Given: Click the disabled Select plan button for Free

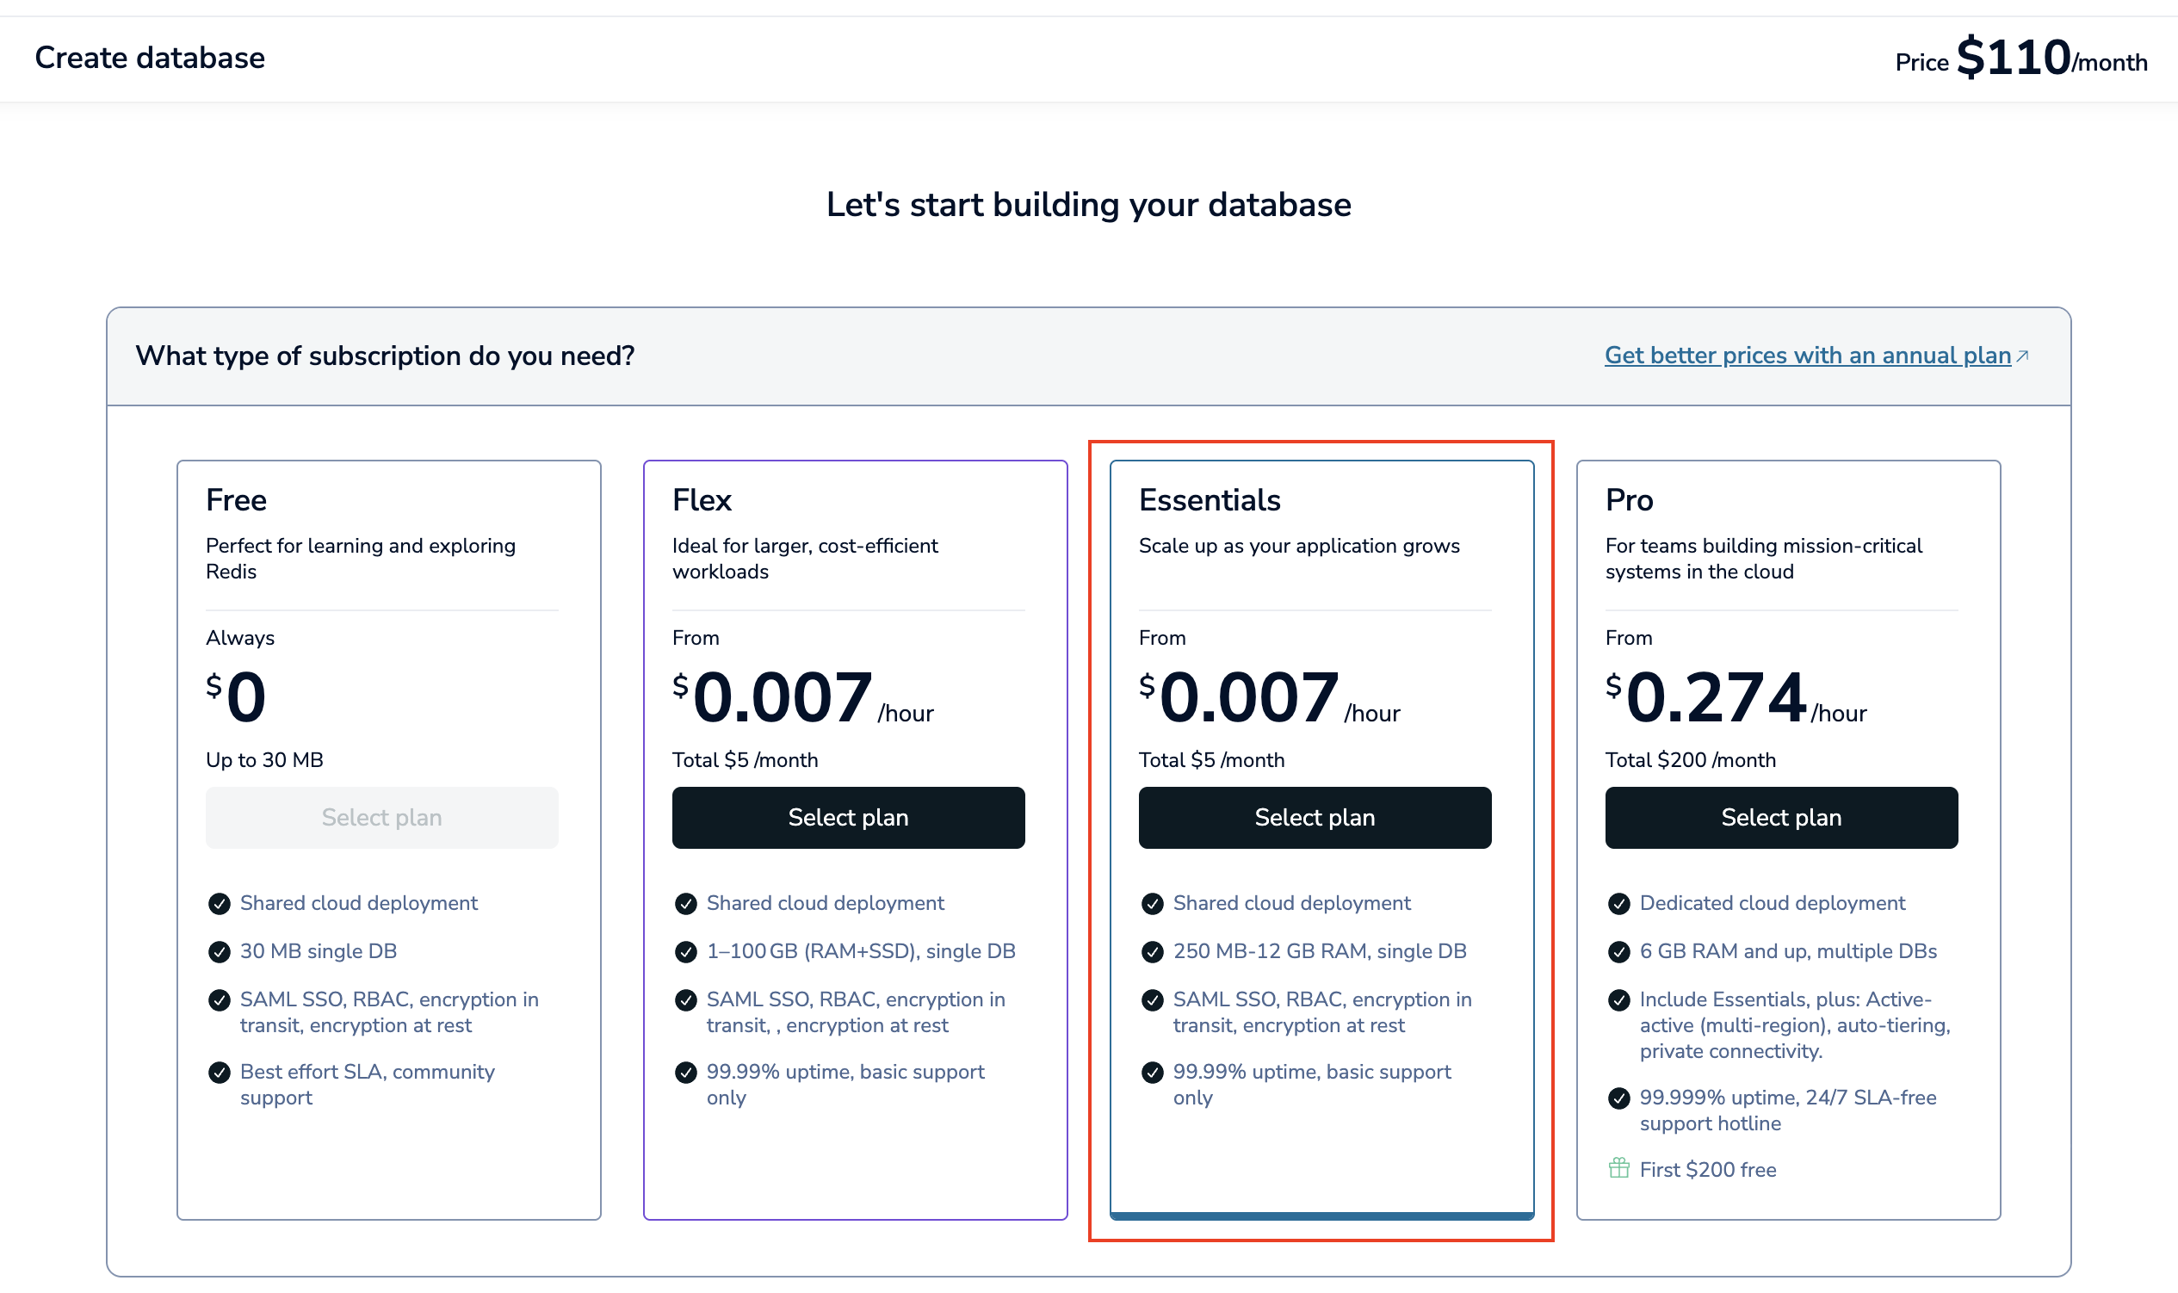Looking at the screenshot, I should coord(381,817).
